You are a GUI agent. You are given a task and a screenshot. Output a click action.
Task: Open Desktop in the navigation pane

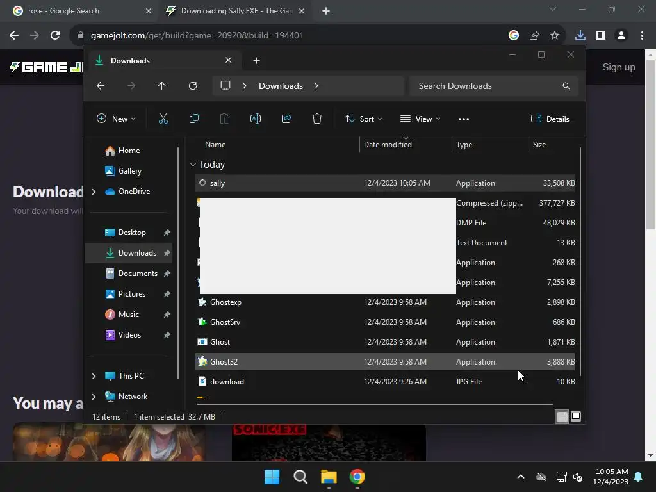(132, 233)
